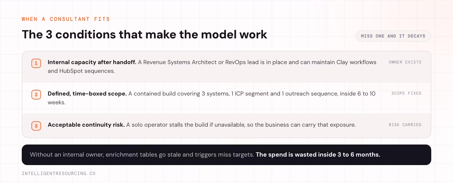Select 'Defined, time-boxed scope.' bold text

point(87,94)
